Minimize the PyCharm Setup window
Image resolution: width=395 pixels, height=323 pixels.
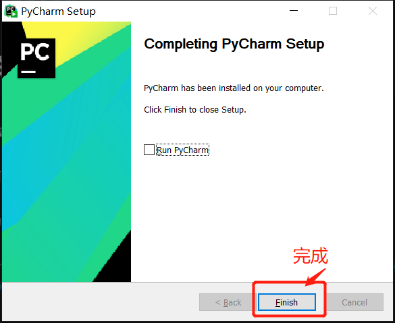(294, 11)
